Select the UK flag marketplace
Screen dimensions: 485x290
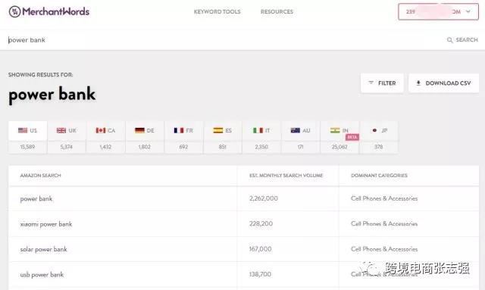[61, 130]
